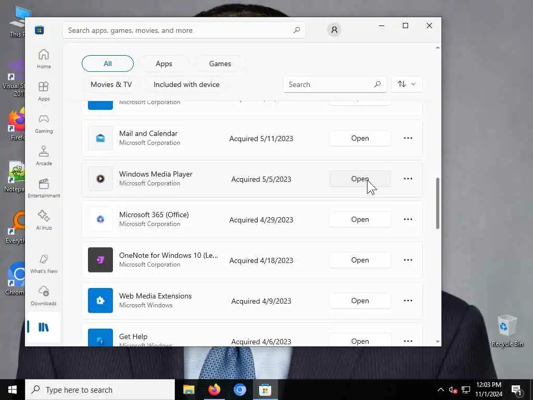533x400 pixels.
Task: Select the Library icon in sidebar
Action: [44, 327]
